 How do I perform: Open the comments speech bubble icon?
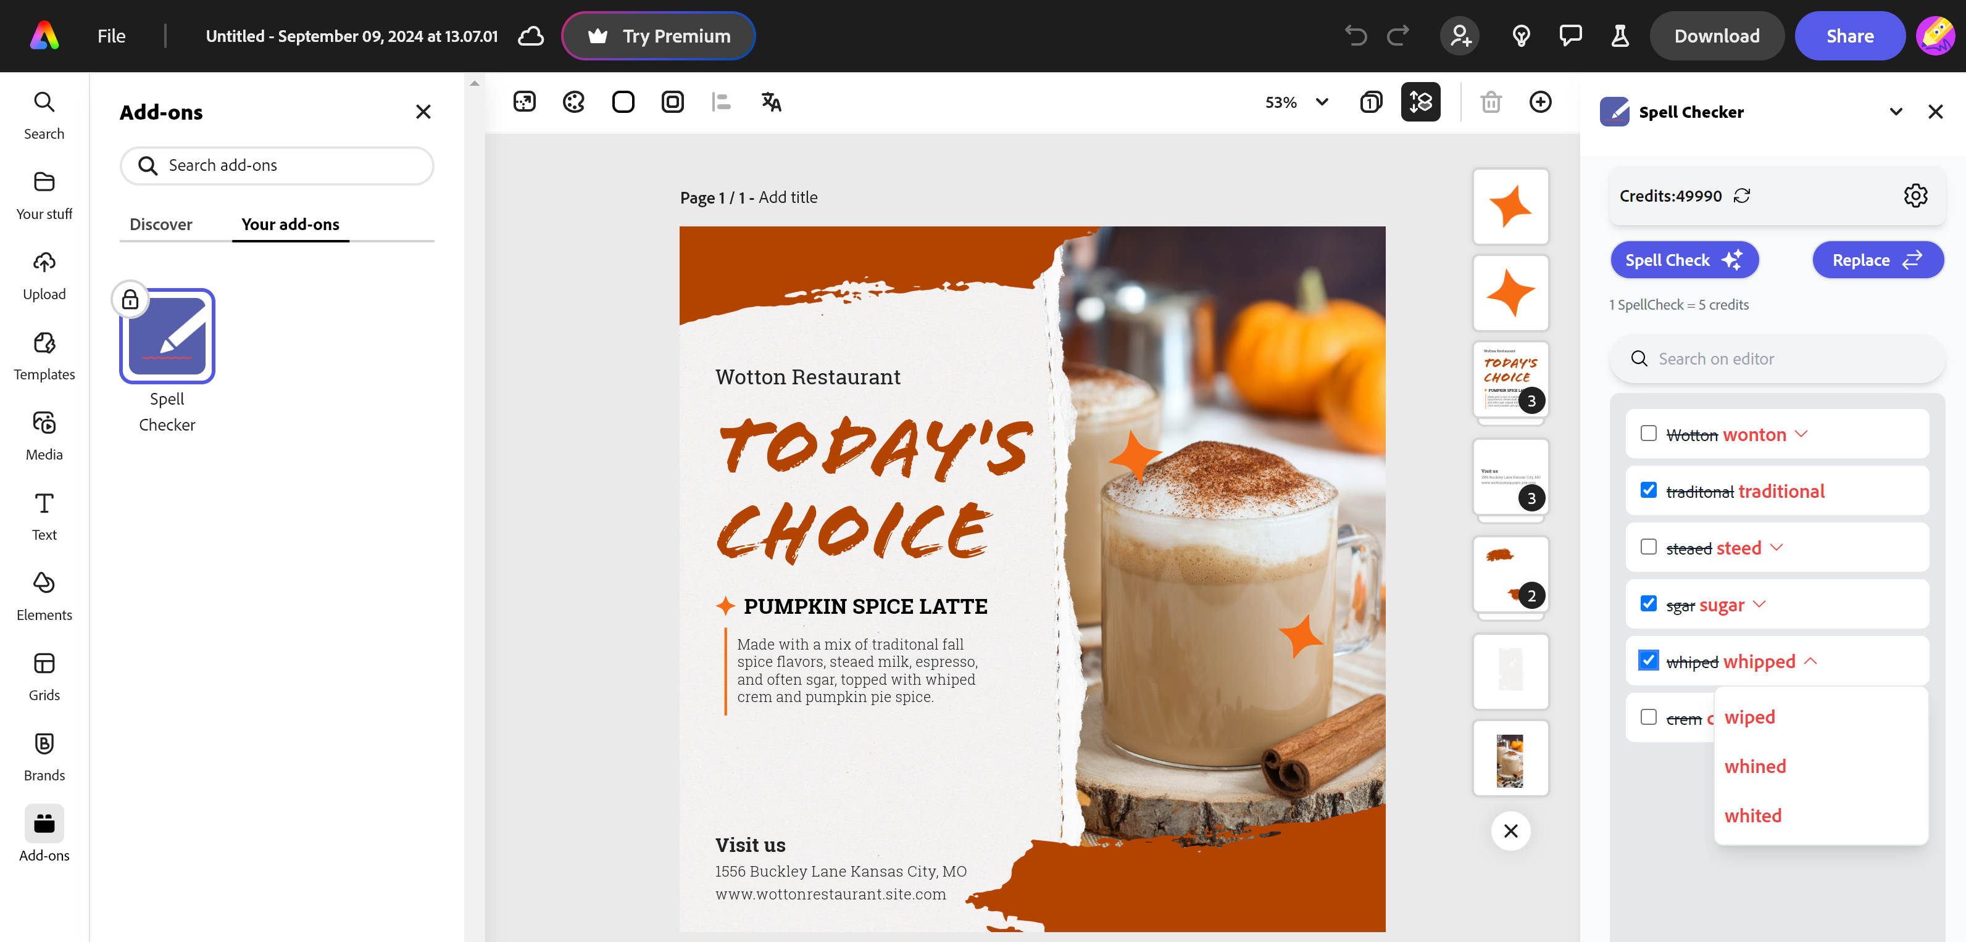(x=1570, y=36)
